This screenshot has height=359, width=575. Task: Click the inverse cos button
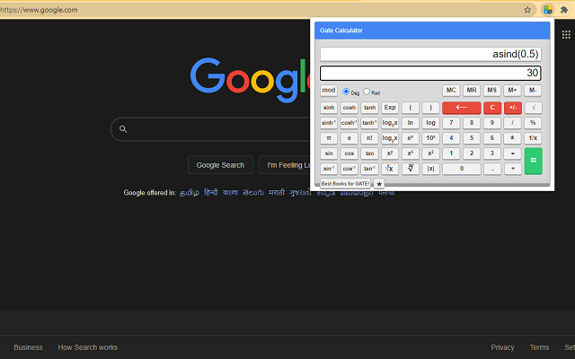click(x=349, y=169)
